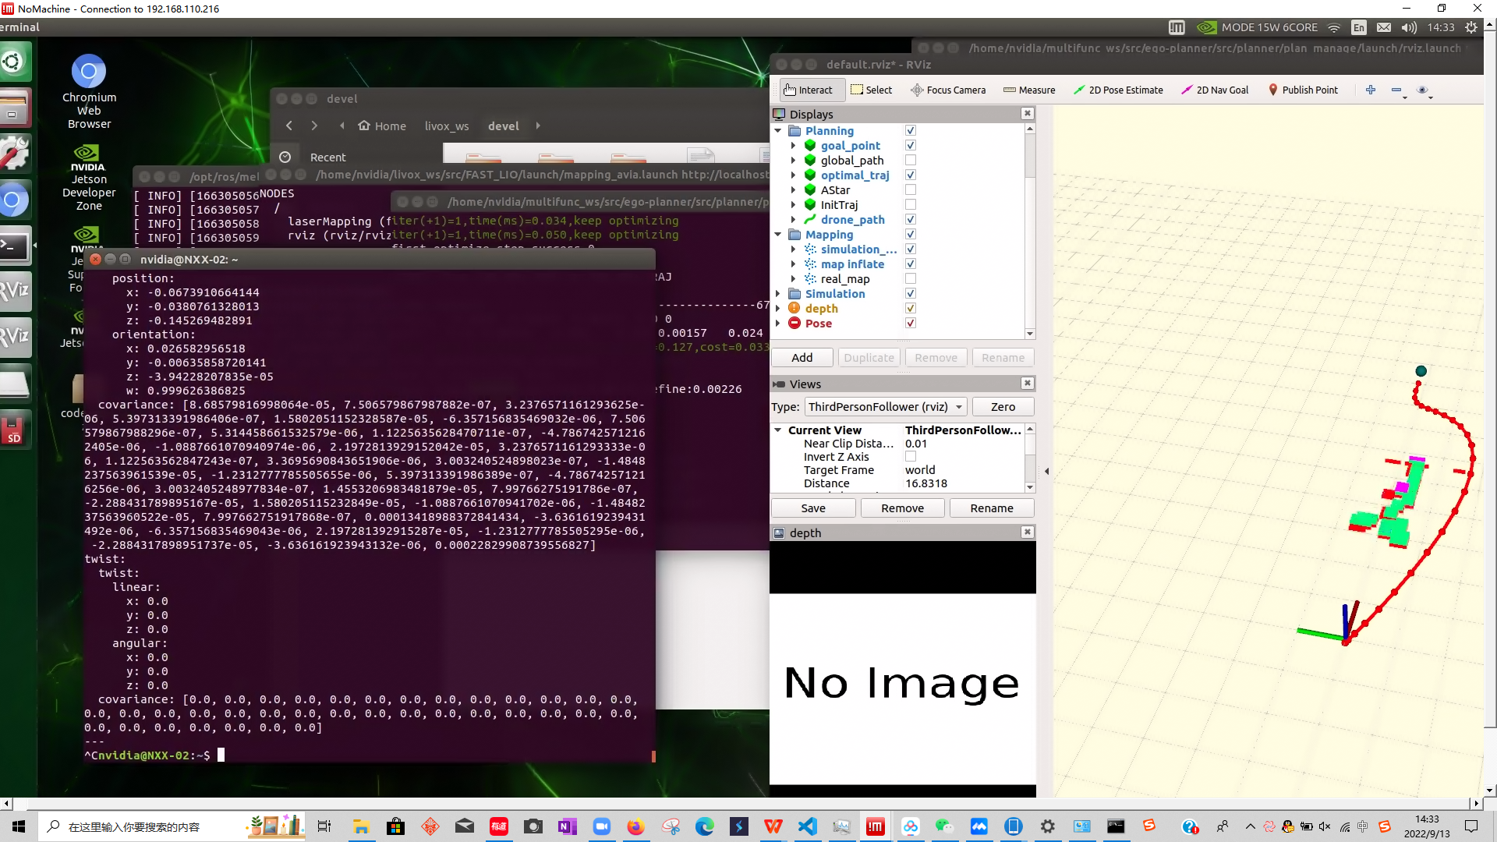The height and width of the screenshot is (842, 1497).
Task: Expand the Pose display item
Action: click(778, 324)
